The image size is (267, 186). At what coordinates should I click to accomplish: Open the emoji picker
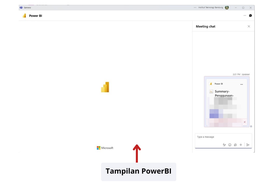[x=230, y=145]
